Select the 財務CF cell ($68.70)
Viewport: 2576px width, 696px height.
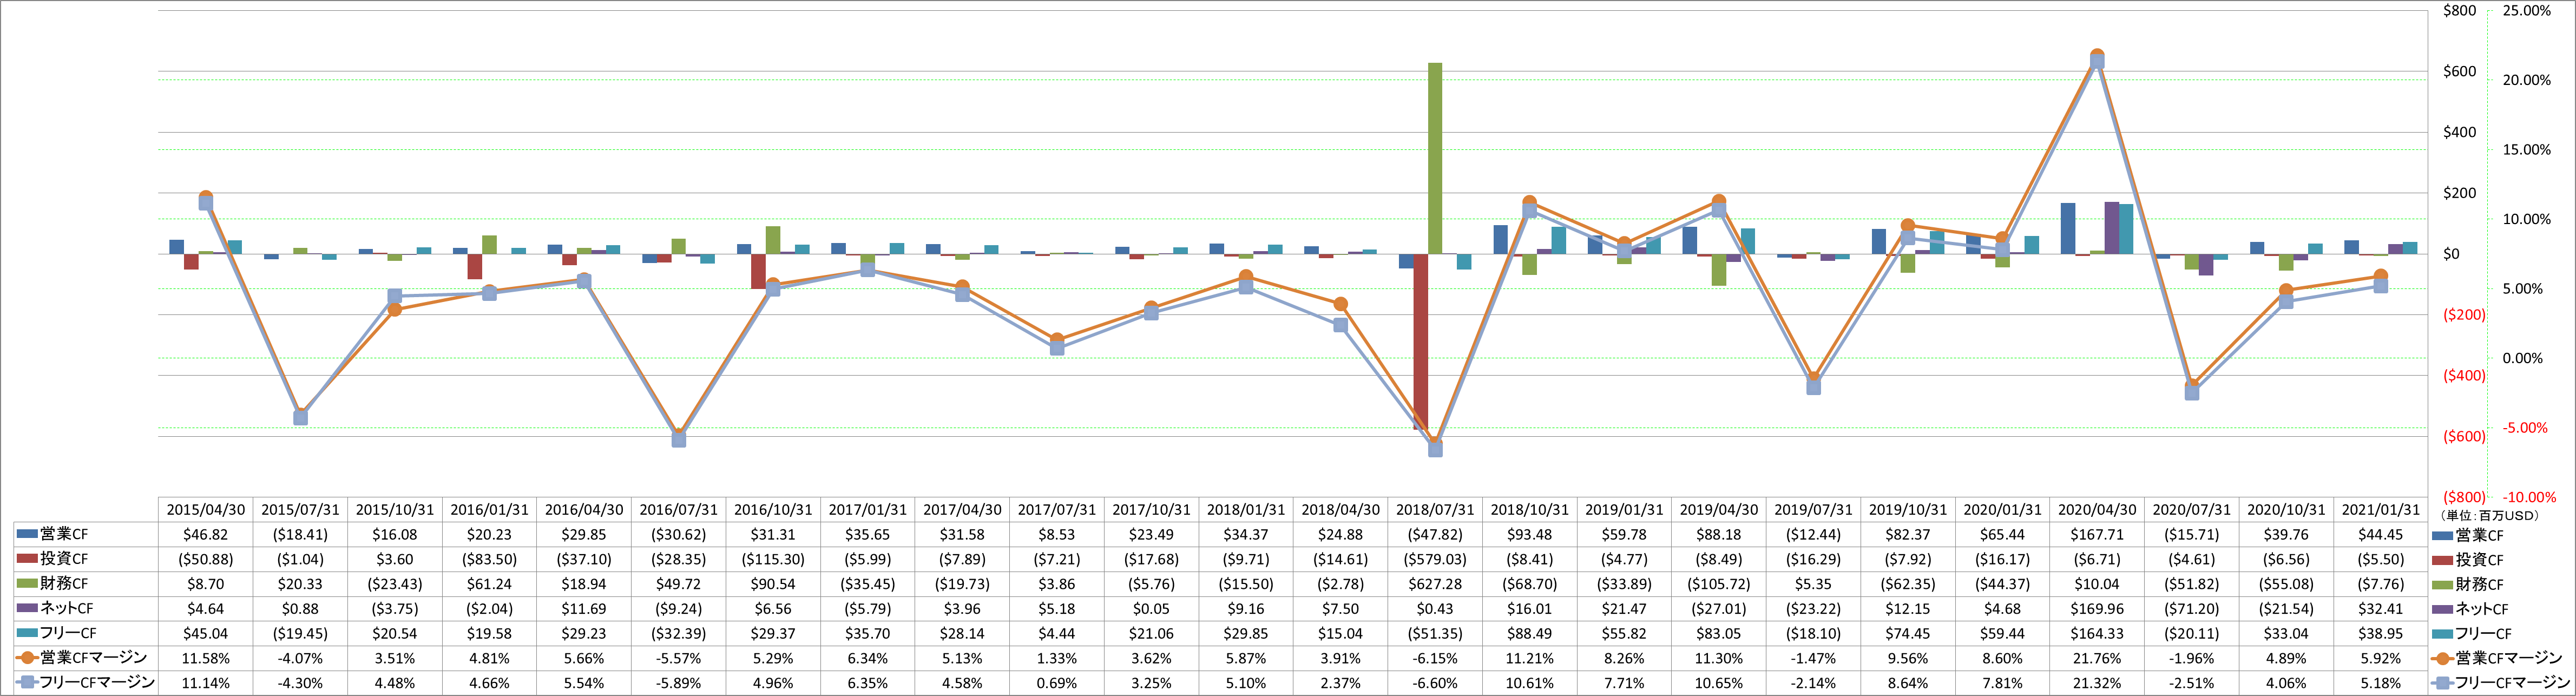[x=1530, y=583]
